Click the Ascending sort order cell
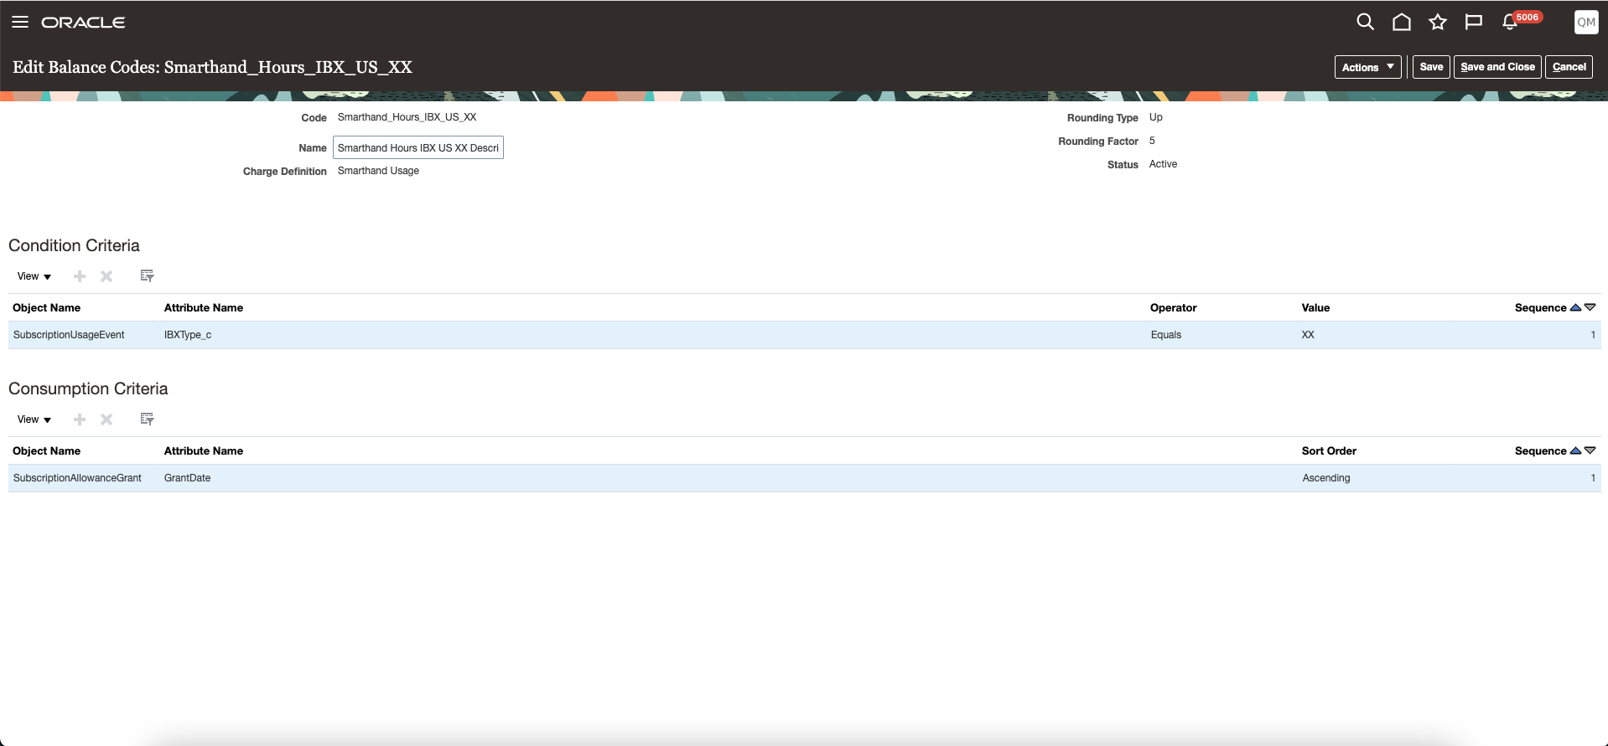Viewport: 1608px width, 746px height. coord(1326,478)
